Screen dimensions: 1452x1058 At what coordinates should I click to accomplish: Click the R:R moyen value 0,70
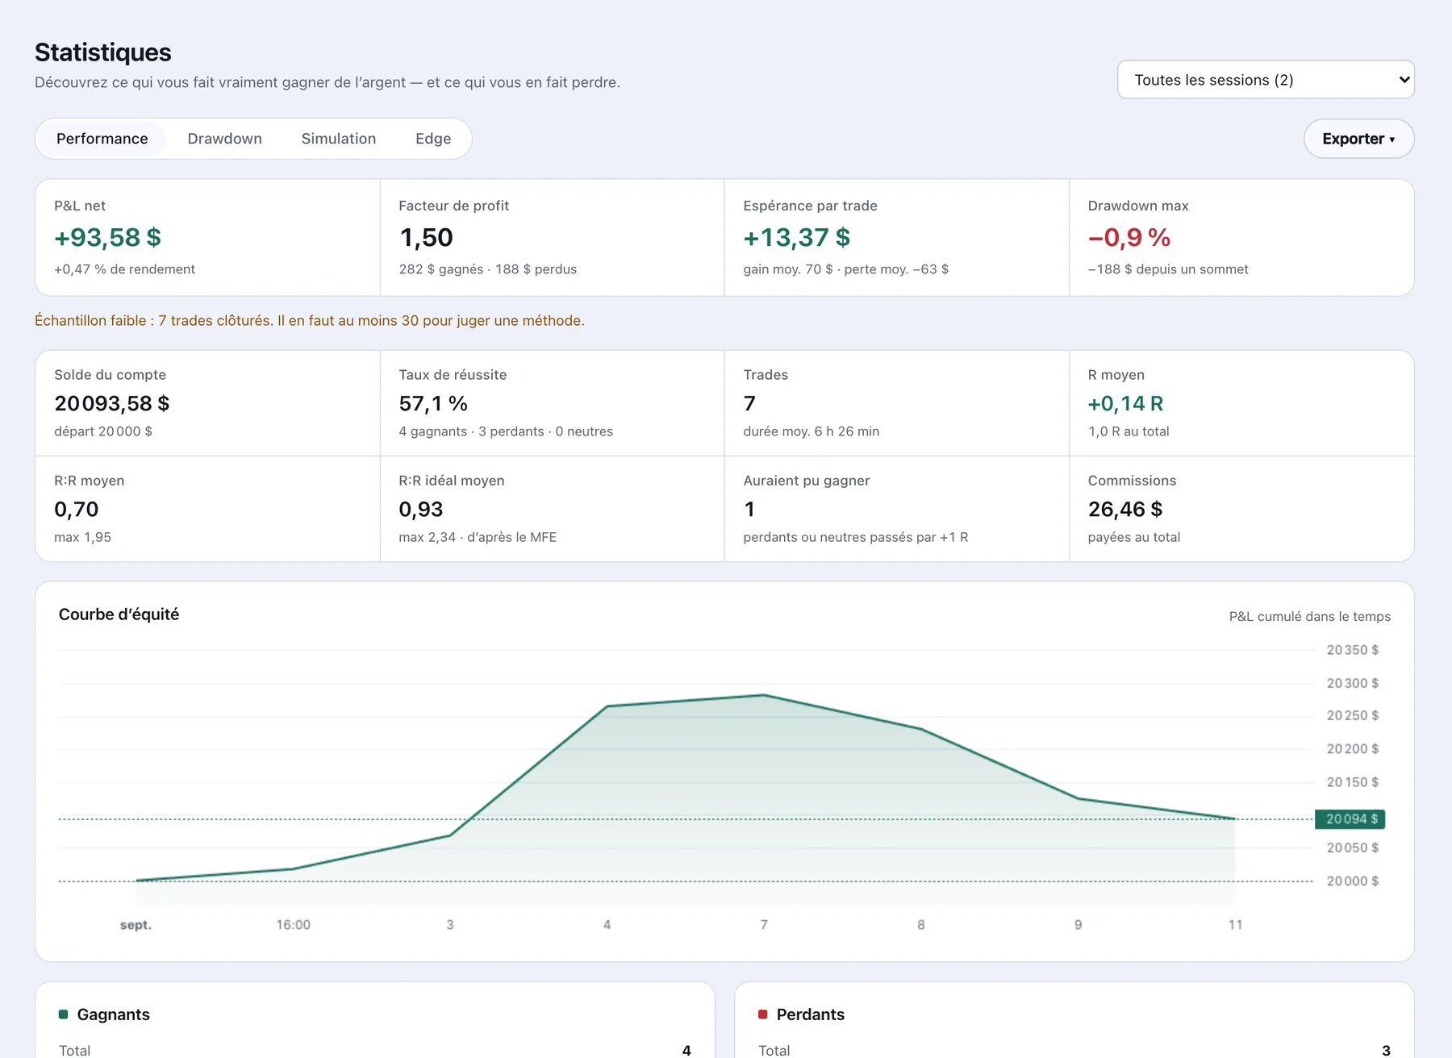[x=76, y=510]
